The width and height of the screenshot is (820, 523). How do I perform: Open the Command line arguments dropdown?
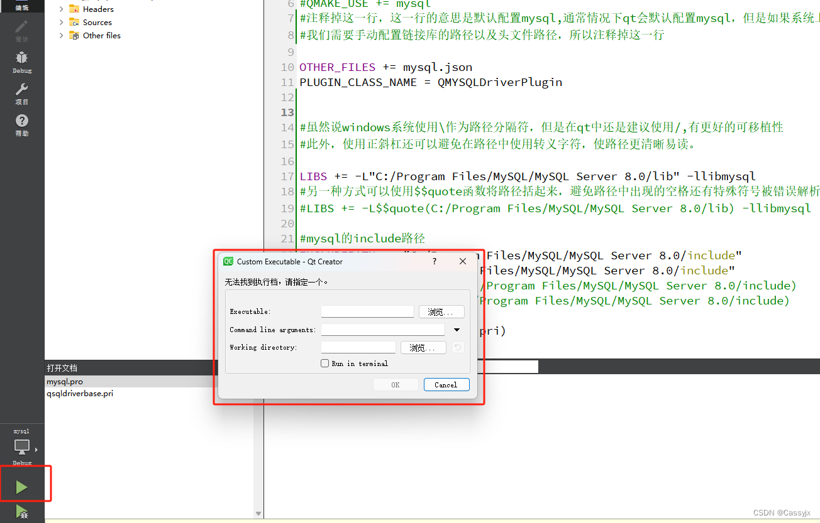457,329
